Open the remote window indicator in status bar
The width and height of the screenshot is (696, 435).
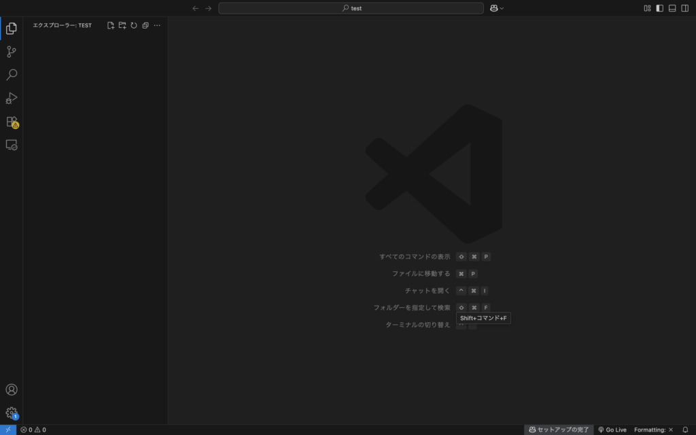tap(8, 430)
